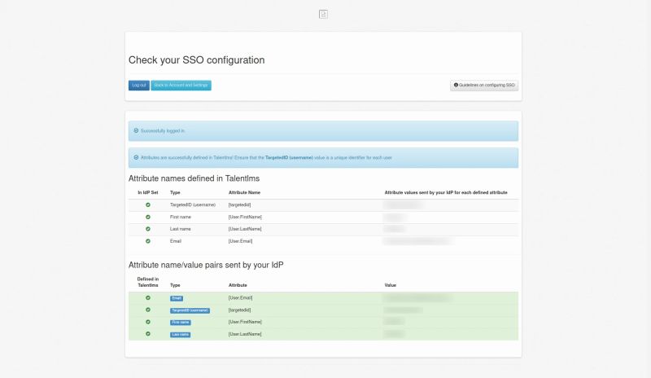
Task: Click the 'Value' column header
Action: pos(391,285)
